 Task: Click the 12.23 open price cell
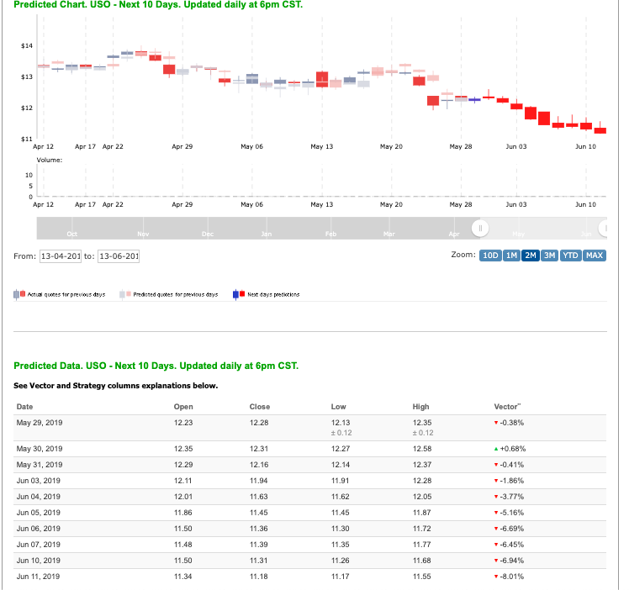[183, 423]
